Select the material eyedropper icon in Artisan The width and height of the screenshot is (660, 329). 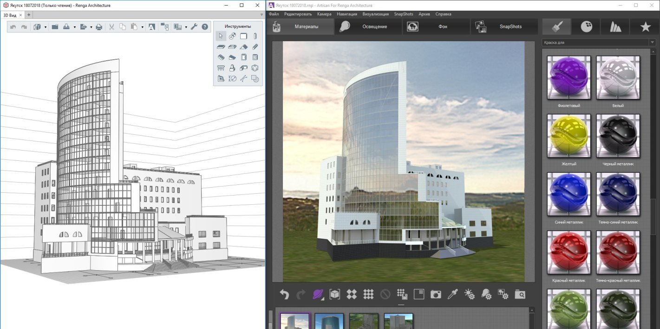[452, 294]
